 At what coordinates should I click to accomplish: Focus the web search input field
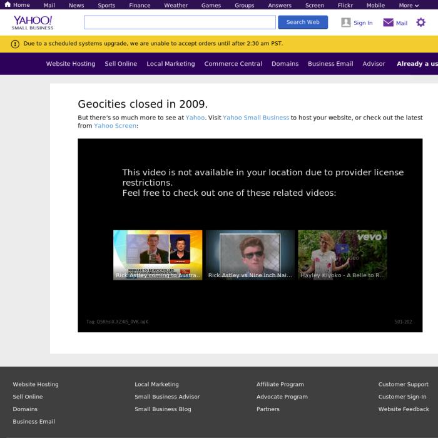[x=180, y=23]
